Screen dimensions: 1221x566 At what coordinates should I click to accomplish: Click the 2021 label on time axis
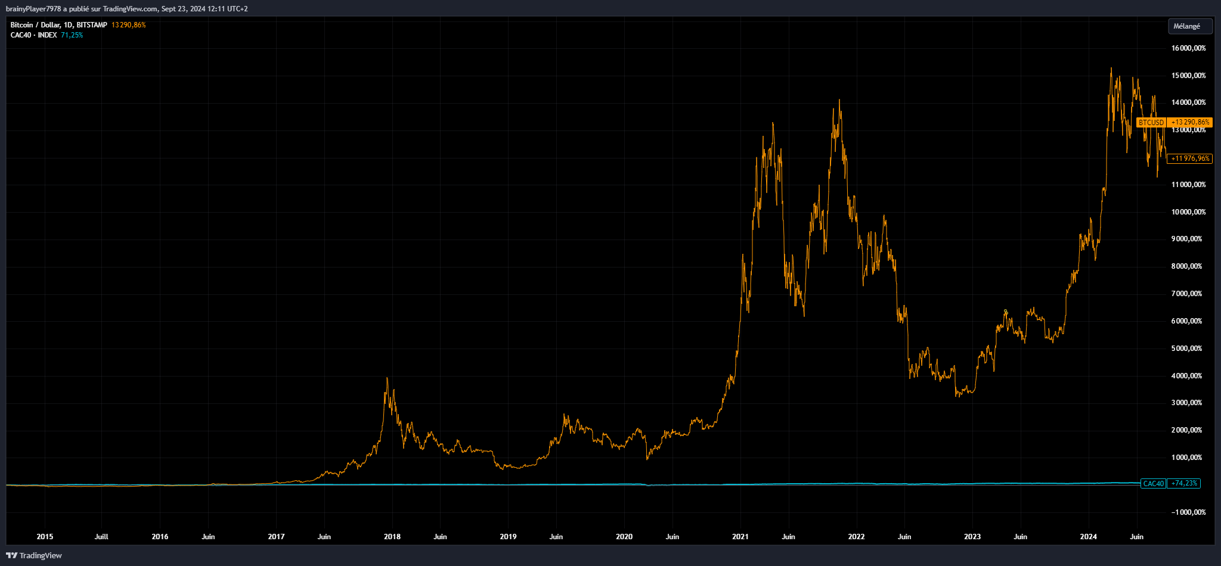coord(740,536)
